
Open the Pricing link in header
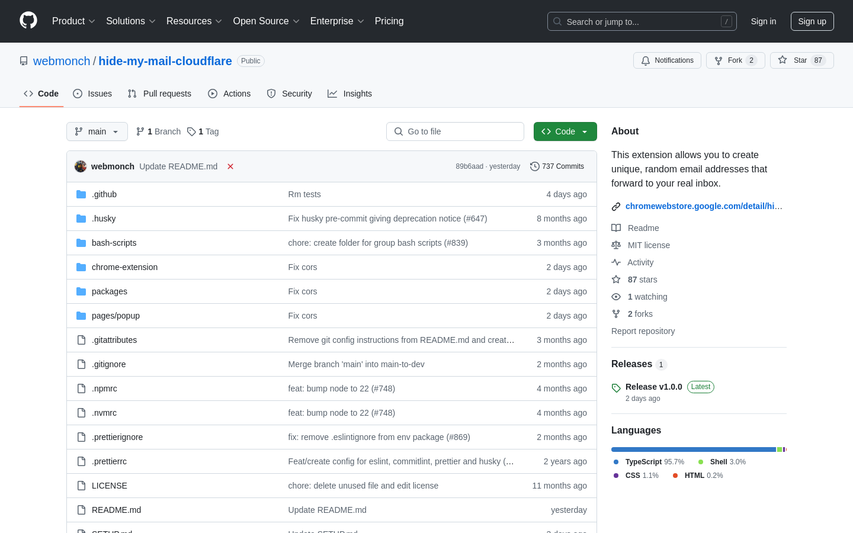[389, 21]
